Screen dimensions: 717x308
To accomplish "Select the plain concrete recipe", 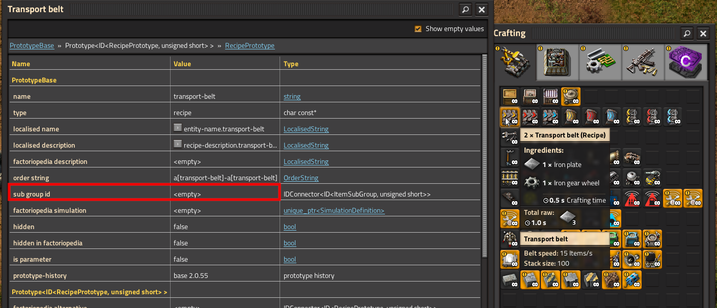I will click(530, 280).
